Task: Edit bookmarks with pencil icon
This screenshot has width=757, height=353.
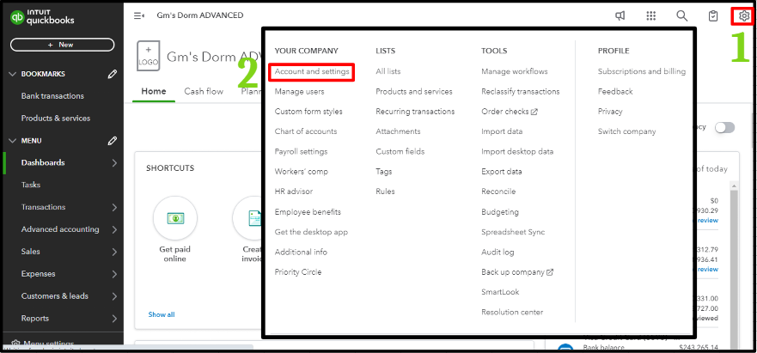Action: (113, 74)
